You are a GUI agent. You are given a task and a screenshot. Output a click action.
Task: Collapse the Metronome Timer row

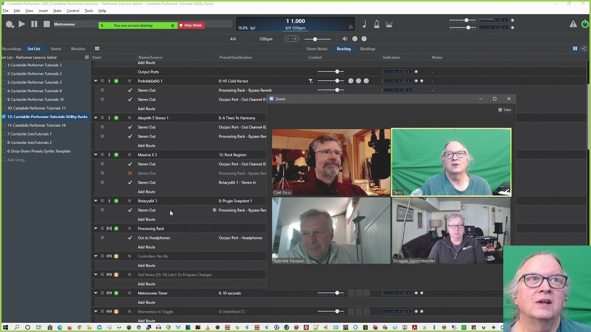tap(96, 293)
